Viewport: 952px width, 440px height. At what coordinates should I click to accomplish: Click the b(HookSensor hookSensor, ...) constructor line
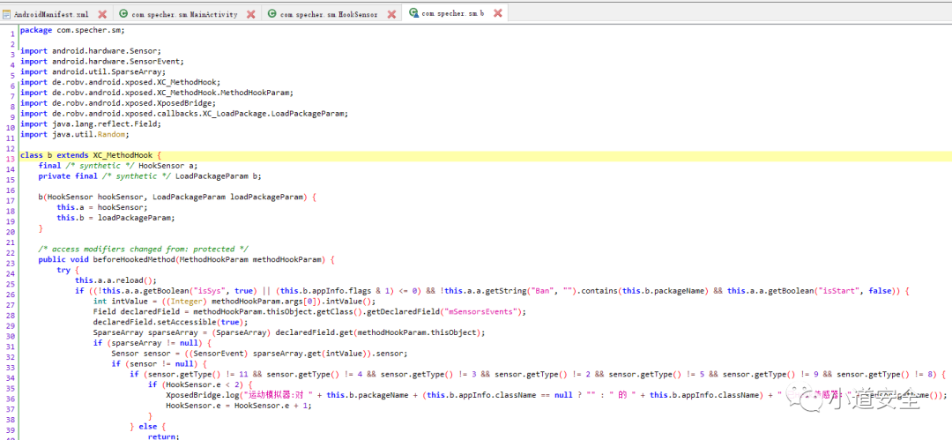[x=177, y=197]
